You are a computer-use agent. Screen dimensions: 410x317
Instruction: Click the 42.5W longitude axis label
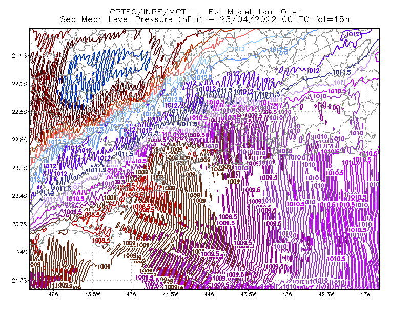(x=326, y=294)
